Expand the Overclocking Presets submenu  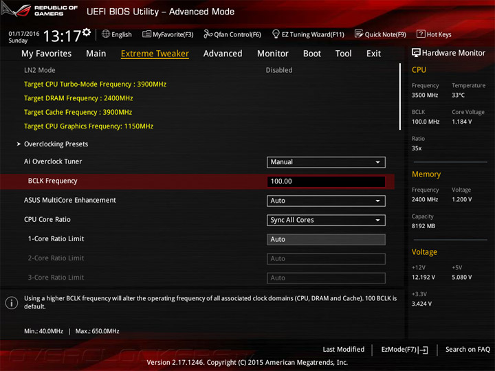(56, 144)
